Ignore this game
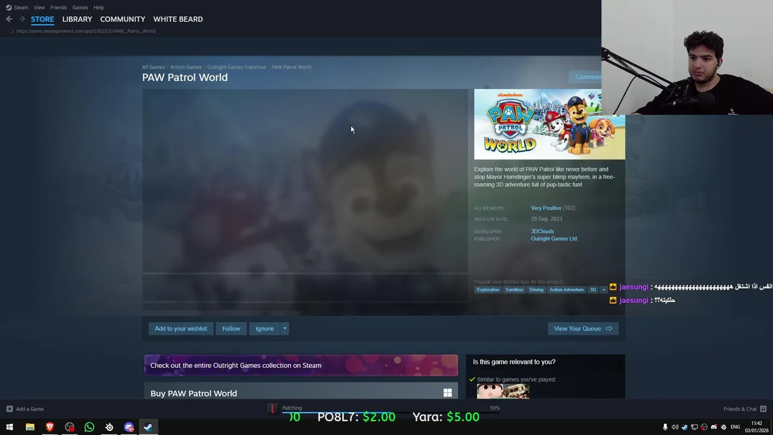Image resolution: width=773 pixels, height=435 pixels. coord(265,329)
